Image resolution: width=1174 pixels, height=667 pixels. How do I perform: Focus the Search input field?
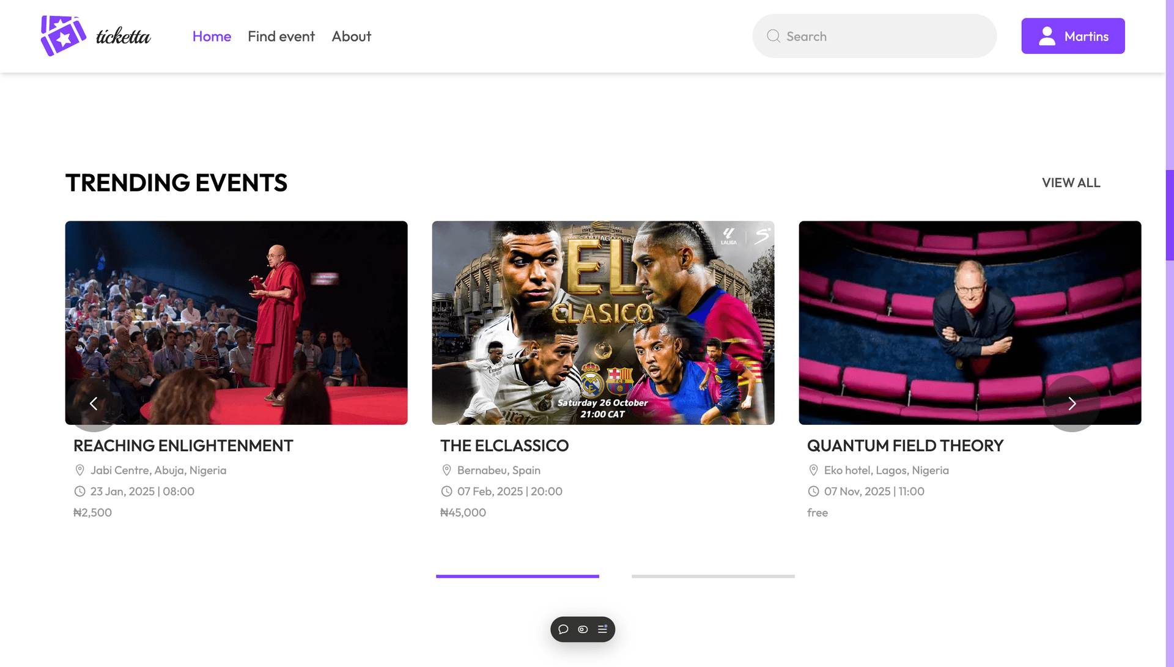[x=874, y=36]
